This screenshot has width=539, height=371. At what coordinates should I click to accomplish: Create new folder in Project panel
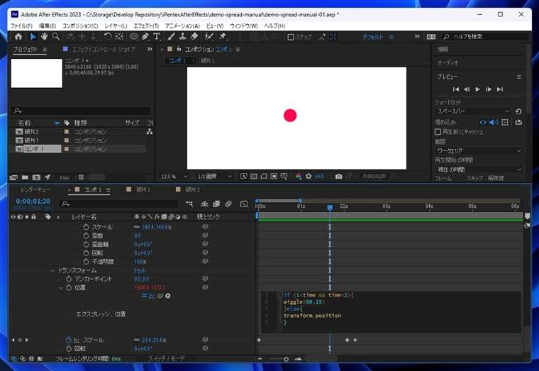(x=25, y=177)
